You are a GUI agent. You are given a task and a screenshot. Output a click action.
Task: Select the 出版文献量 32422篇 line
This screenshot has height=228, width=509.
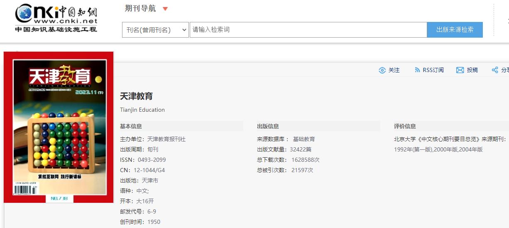tap(284, 149)
